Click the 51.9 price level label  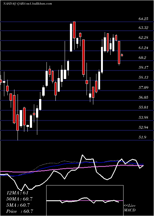tap(142, 137)
